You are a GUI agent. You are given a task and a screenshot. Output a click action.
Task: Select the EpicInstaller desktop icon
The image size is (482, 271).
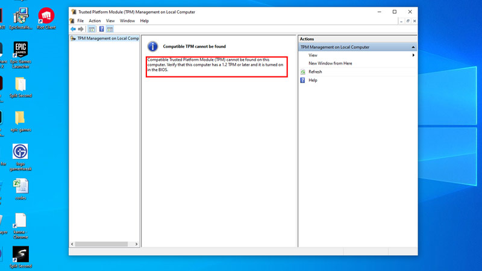click(x=20, y=19)
